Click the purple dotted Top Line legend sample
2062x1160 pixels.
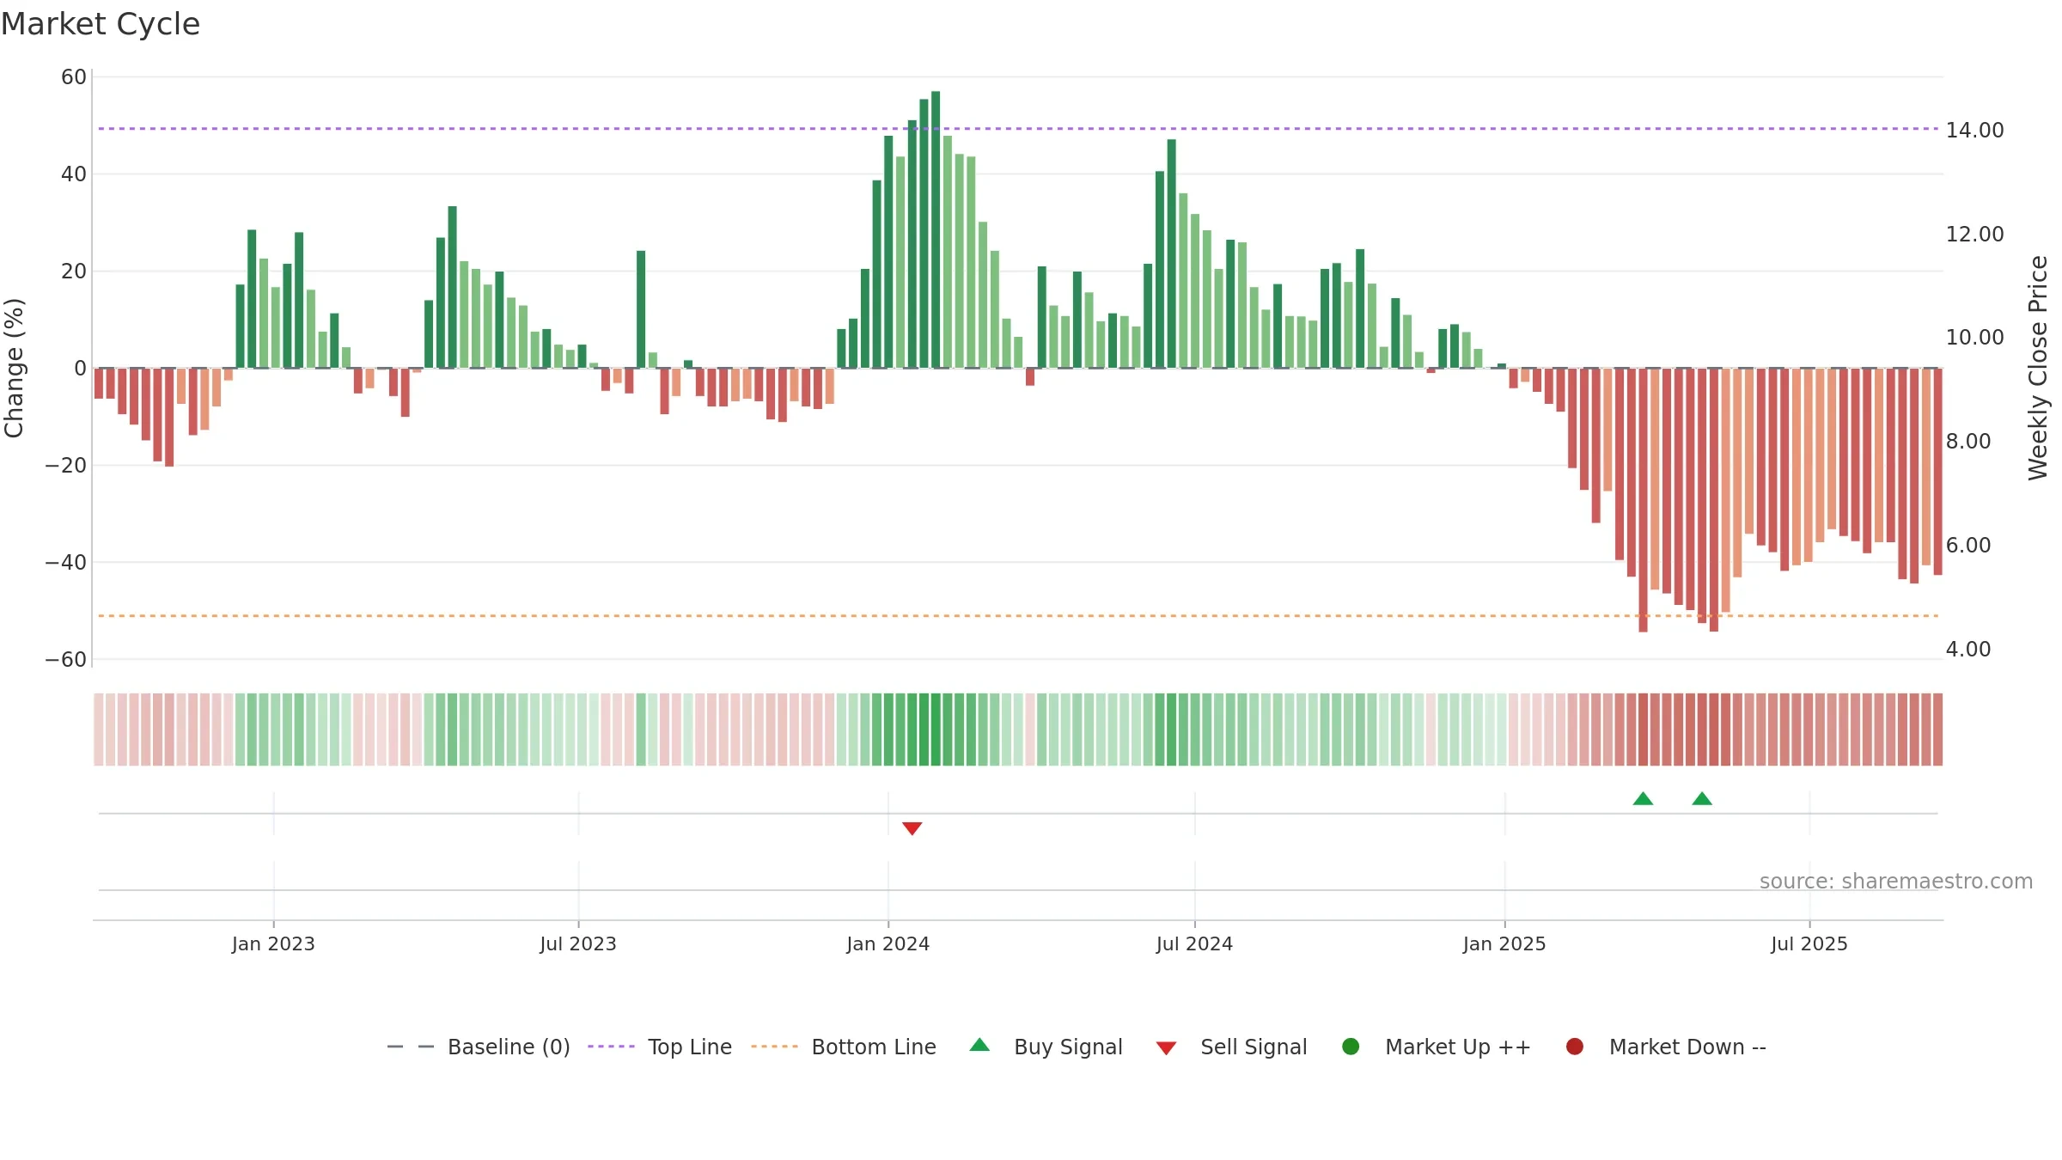click(611, 1047)
